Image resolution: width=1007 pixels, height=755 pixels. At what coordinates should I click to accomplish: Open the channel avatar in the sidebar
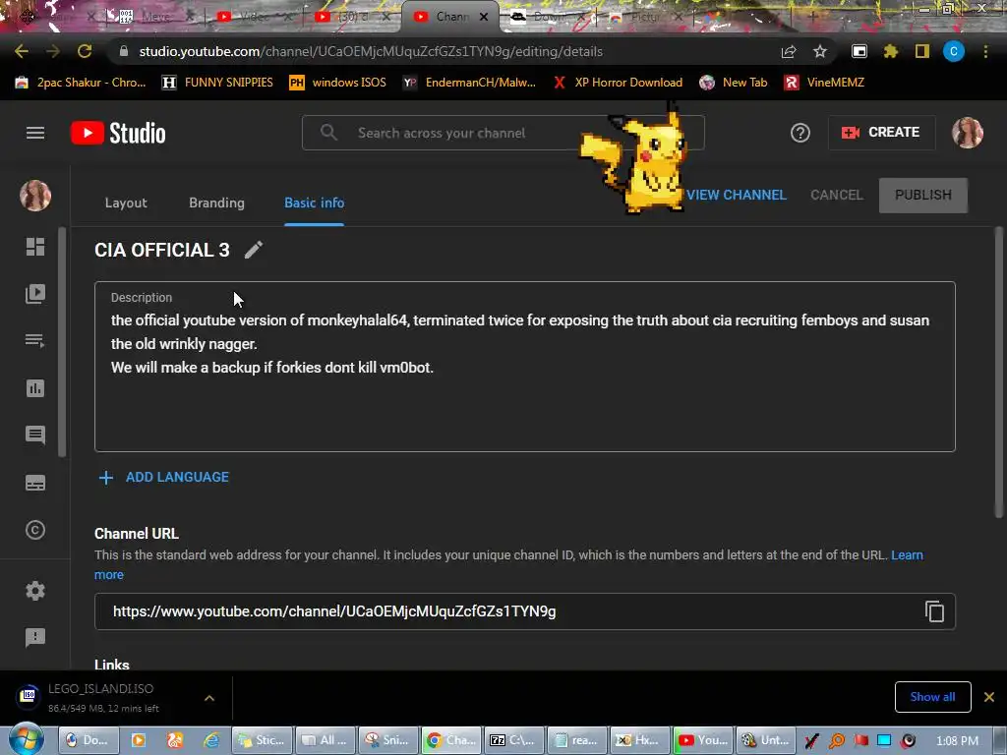click(35, 196)
